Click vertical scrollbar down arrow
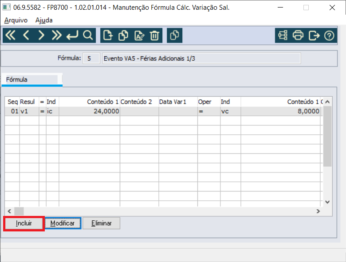 [327, 202]
